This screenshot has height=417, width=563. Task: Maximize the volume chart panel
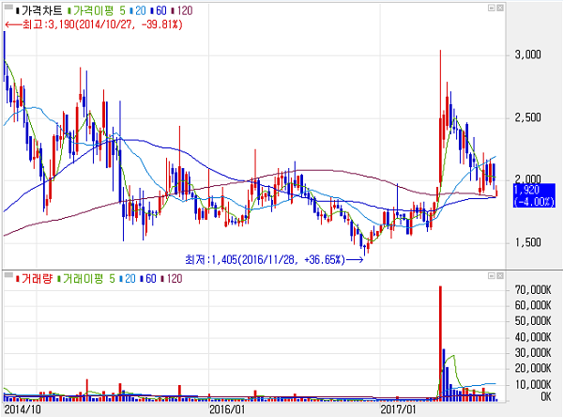(492, 276)
